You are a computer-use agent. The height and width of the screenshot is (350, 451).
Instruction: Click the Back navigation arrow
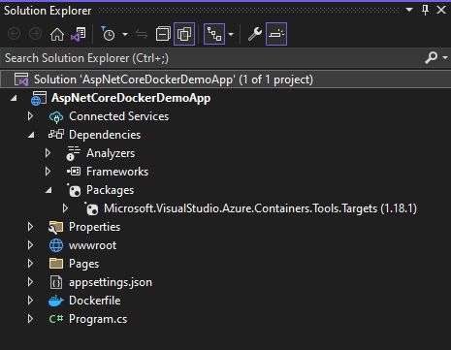(x=14, y=34)
